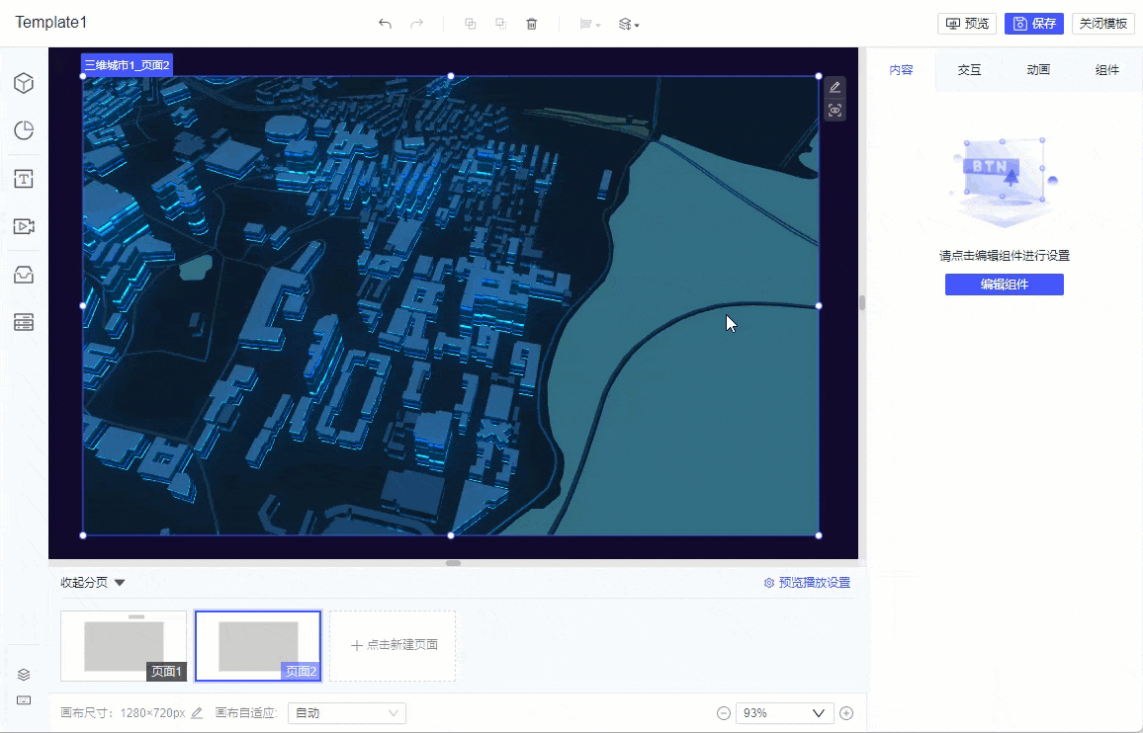Edit the canvas size with the pencil
Viewport: 1143px width, 733px height.
(196, 713)
